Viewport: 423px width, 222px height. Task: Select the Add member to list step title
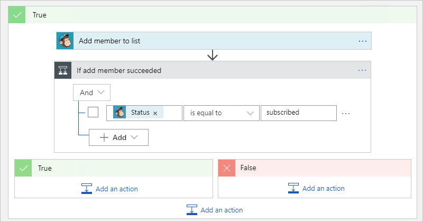tap(109, 41)
